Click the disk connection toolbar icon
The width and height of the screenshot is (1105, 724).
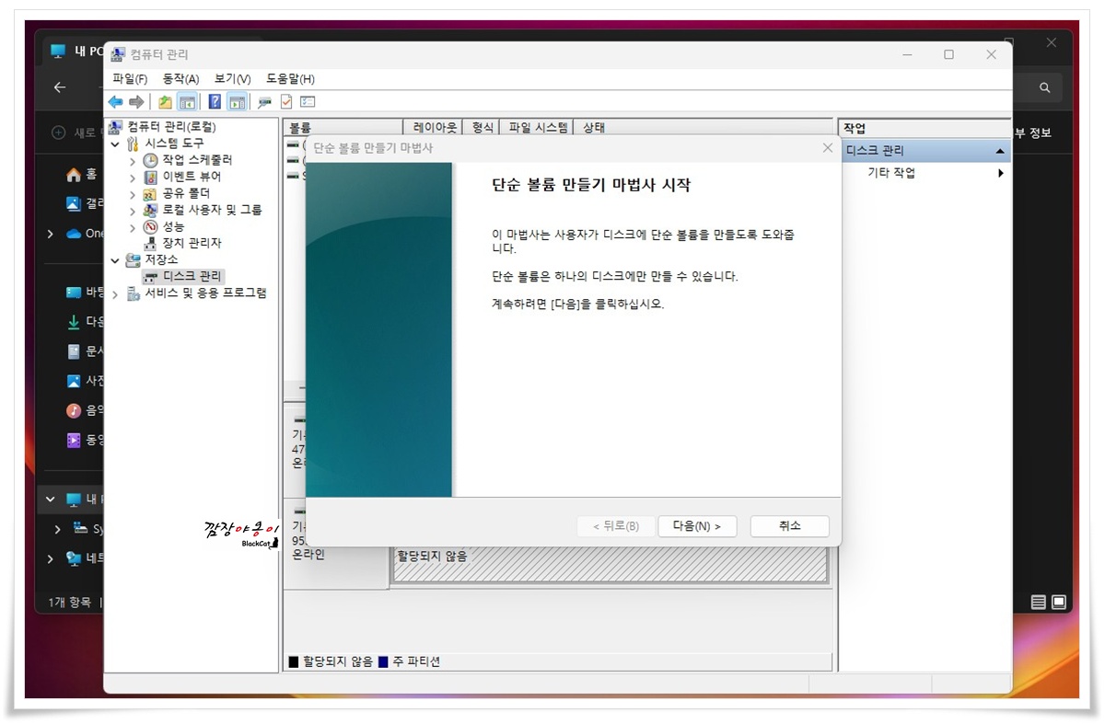tap(265, 101)
